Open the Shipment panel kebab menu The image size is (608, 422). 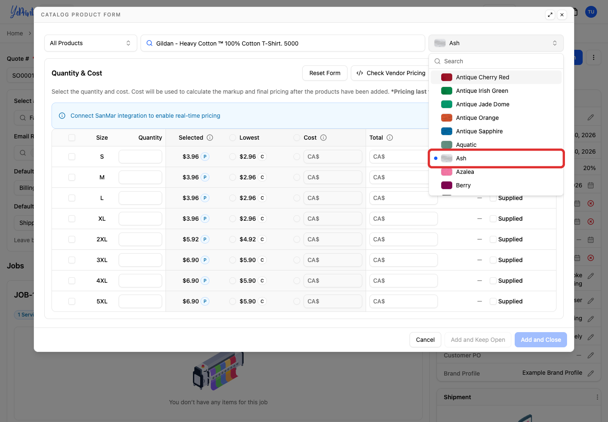597,397
